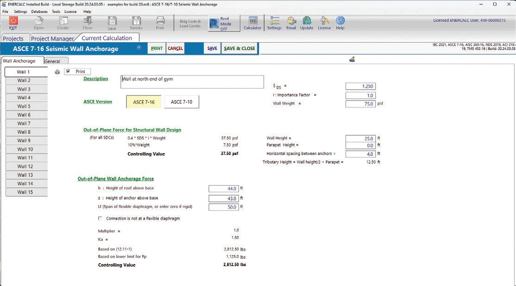Select ASCE 7-16 version button
This screenshot has width=516, height=286.
tap(144, 102)
